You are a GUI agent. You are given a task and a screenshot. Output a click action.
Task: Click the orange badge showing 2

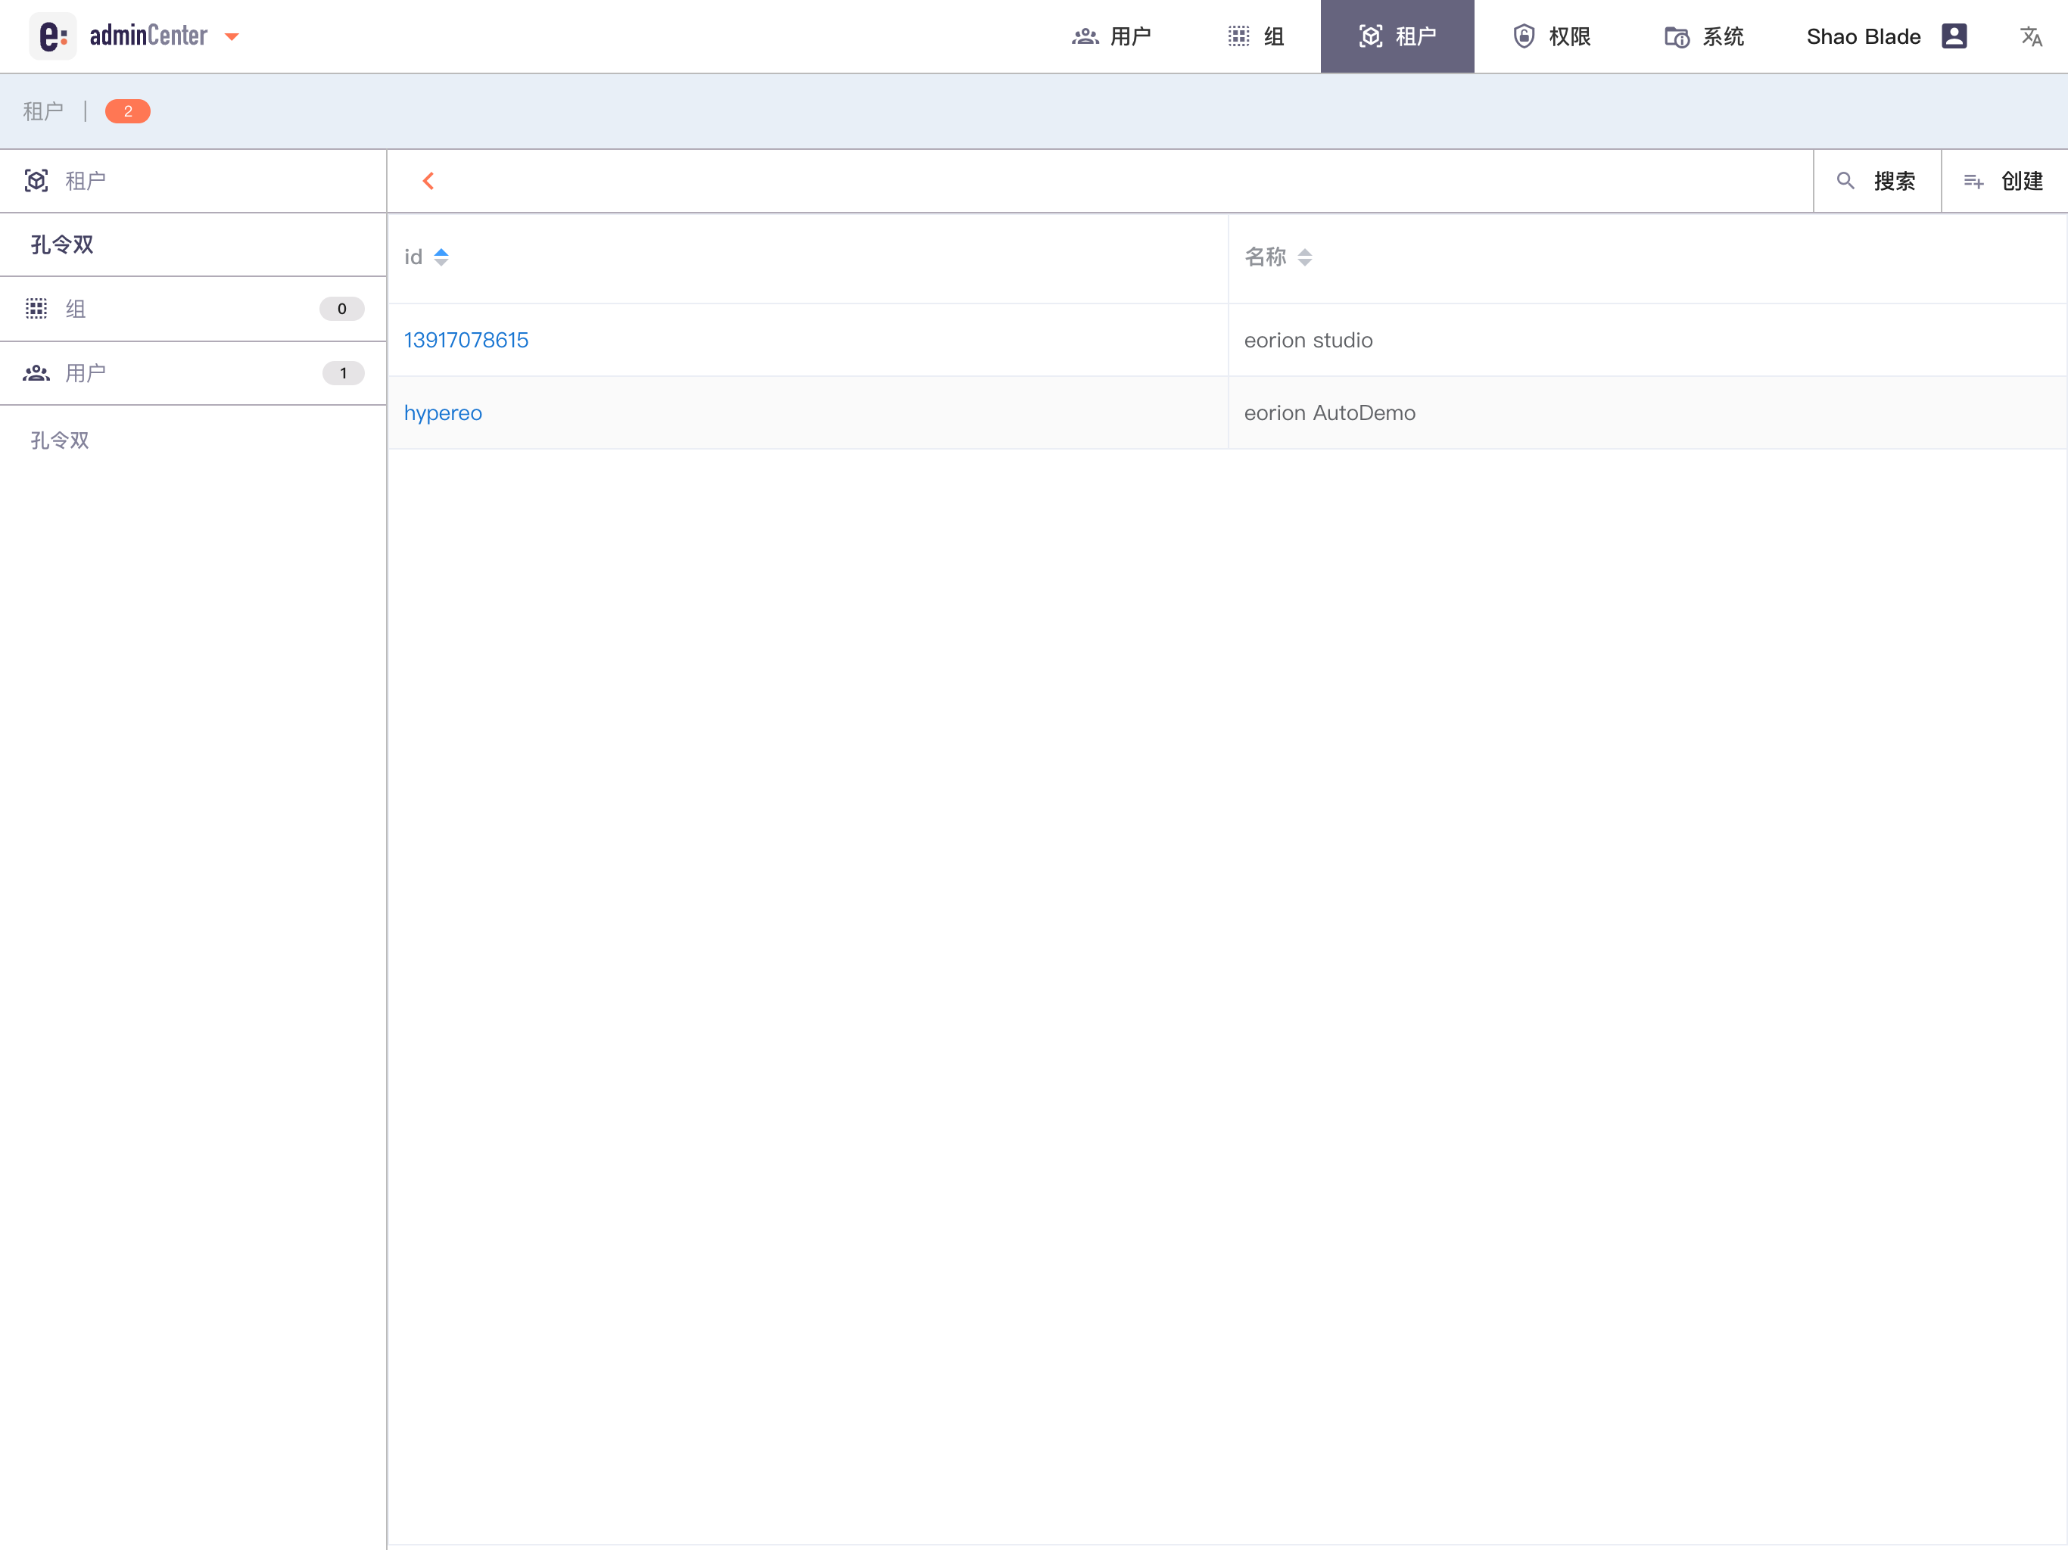point(127,111)
